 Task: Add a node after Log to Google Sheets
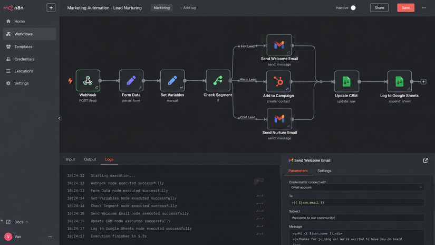pos(423,82)
